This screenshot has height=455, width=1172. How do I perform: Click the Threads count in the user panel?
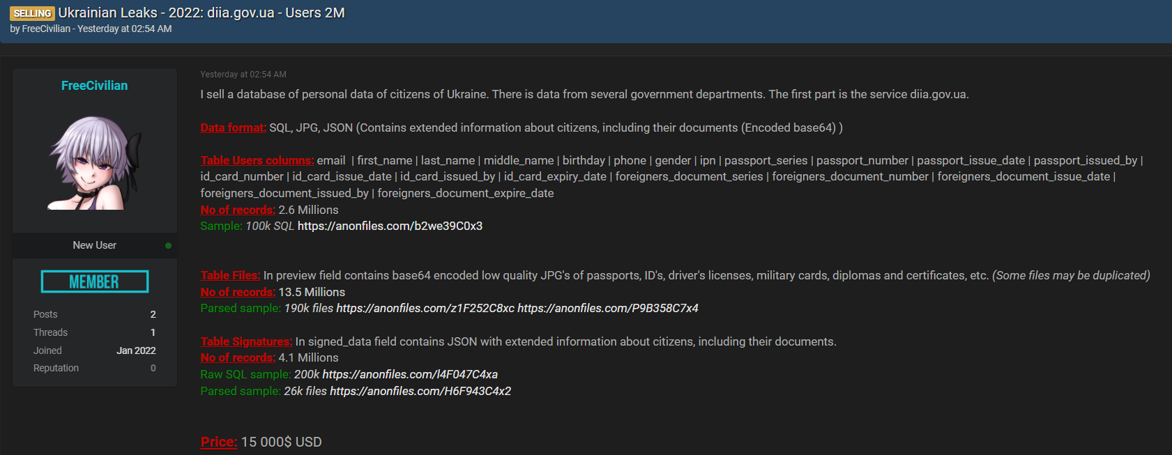click(x=153, y=332)
